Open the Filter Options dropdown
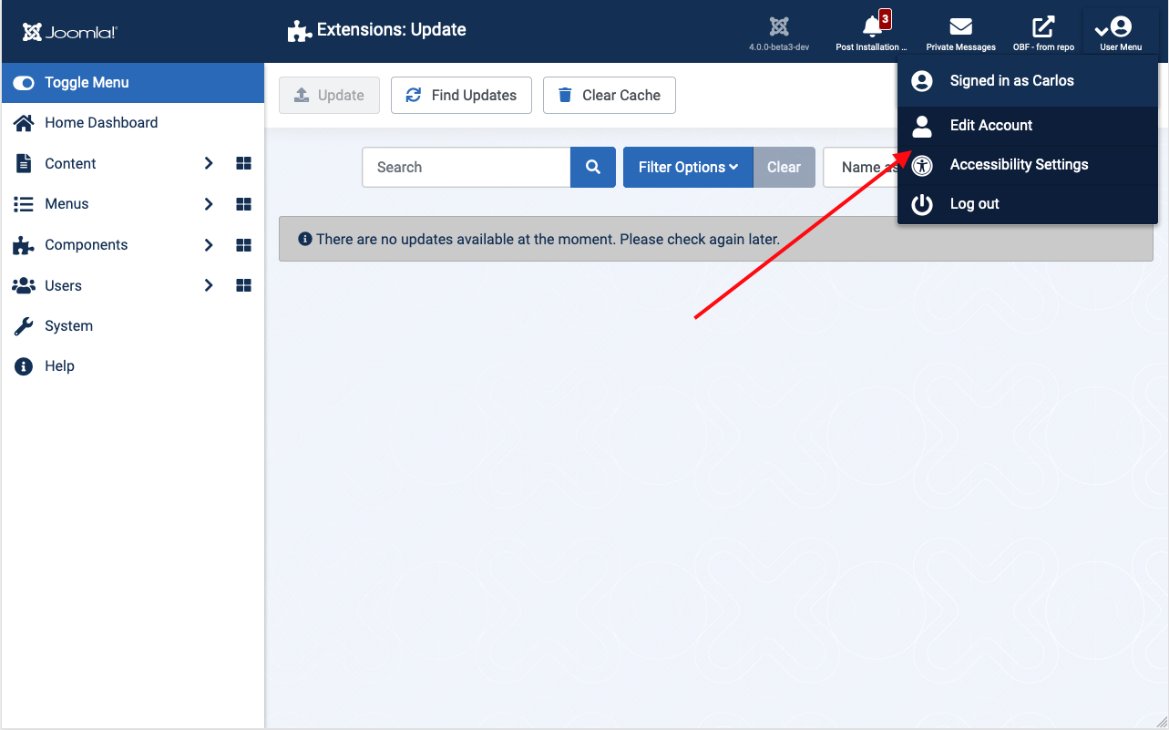1169x730 pixels. click(x=688, y=168)
